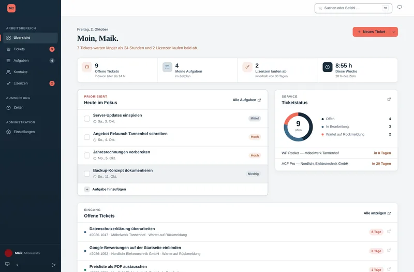
Task: Tick checkbox for Angebot Relaunch Tannenhof schreiben
Action: click(x=87, y=137)
